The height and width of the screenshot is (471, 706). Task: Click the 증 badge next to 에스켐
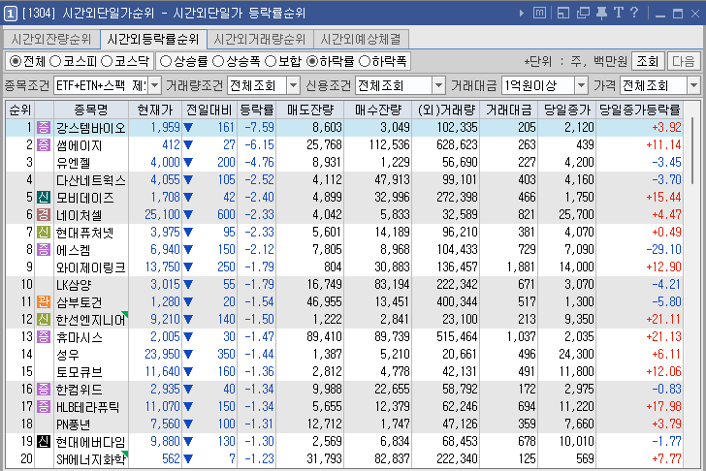point(44,249)
